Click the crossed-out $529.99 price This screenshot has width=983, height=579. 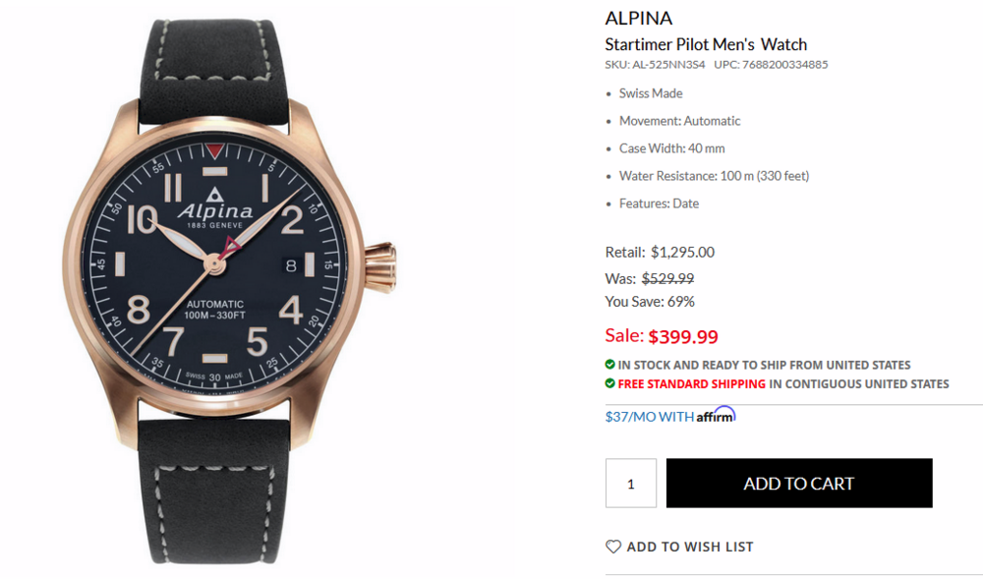pos(667,278)
